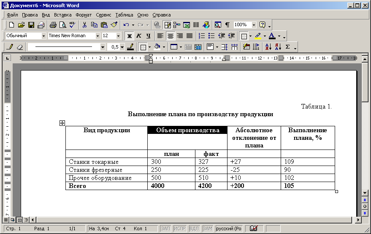Open the Правка menu
The height and width of the screenshot is (234, 371).
30,15
